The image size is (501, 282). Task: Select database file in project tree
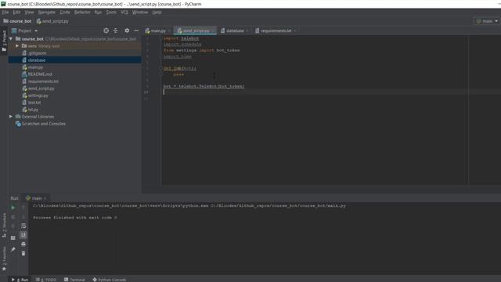coord(37,60)
